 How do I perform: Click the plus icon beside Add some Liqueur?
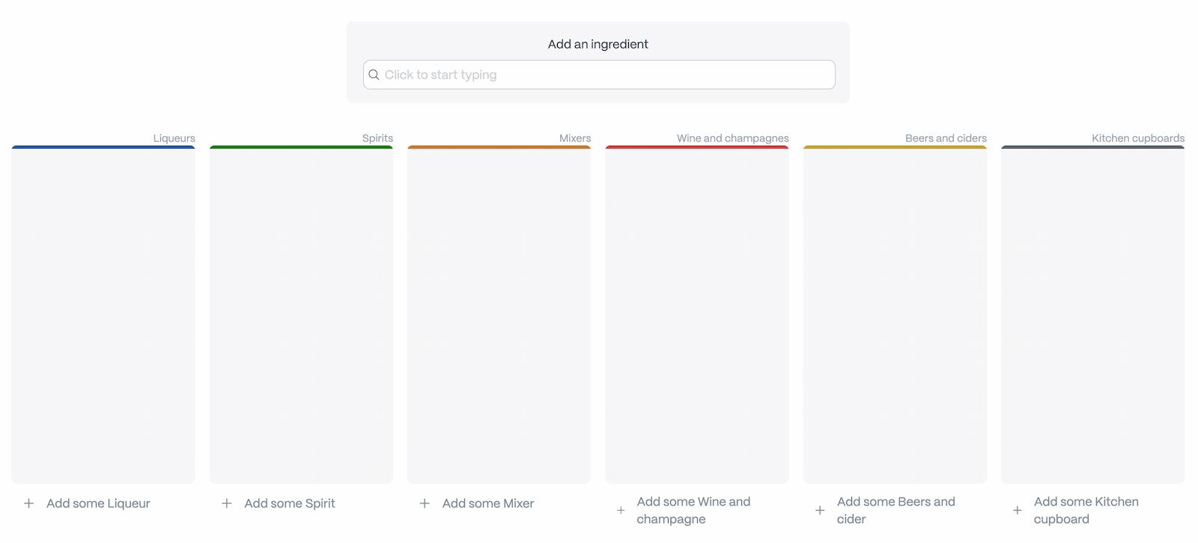click(x=29, y=503)
